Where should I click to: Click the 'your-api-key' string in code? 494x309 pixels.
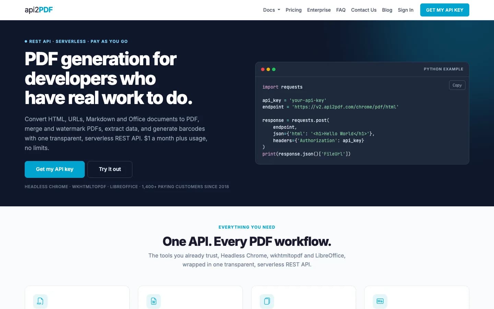[308, 100]
